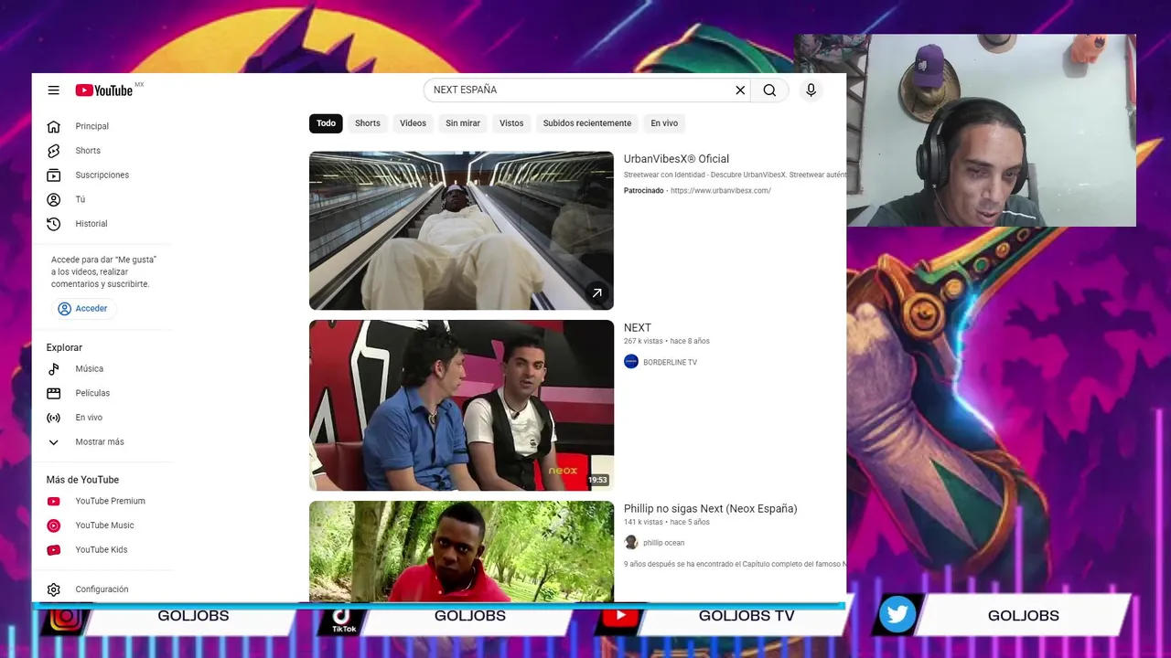Click the Música note icon

[x=54, y=369]
